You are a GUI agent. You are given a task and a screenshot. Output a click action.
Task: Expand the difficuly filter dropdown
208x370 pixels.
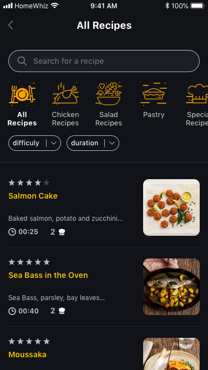[34, 143]
